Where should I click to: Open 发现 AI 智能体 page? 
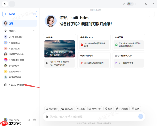pyautogui.click(x=14, y=85)
